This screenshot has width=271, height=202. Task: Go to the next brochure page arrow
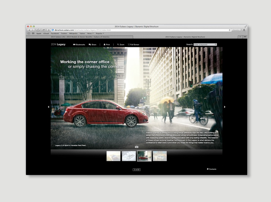[x=225, y=107]
